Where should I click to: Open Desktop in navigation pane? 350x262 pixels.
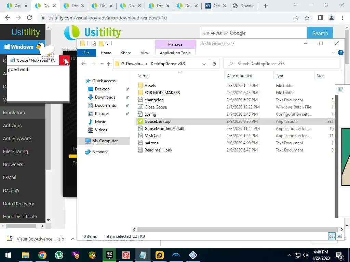(102, 89)
